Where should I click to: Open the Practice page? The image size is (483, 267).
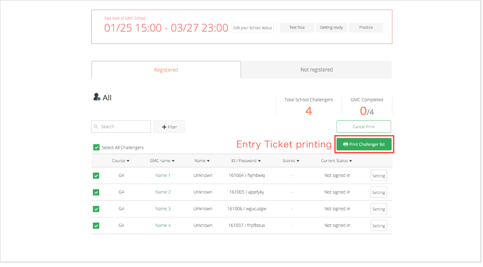click(366, 28)
